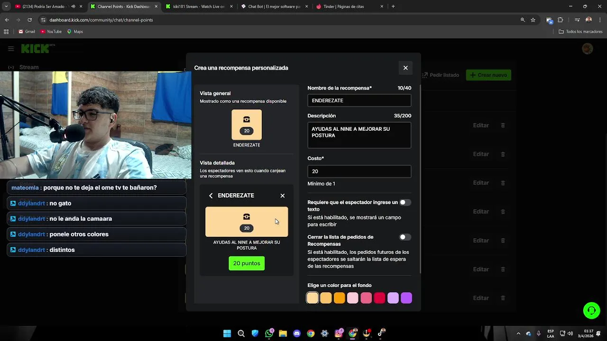Select the Channel Points Kick Dashboard tab
Screen dimensions: 607x341
124,7
